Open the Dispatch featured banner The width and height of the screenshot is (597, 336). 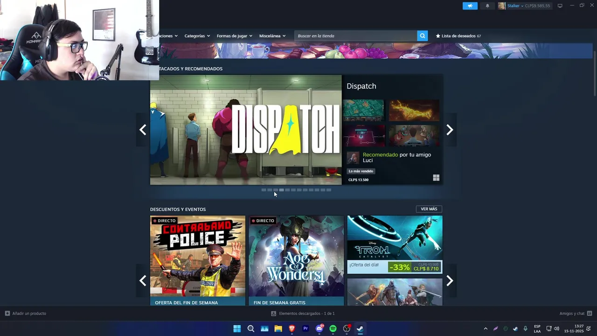(246, 130)
